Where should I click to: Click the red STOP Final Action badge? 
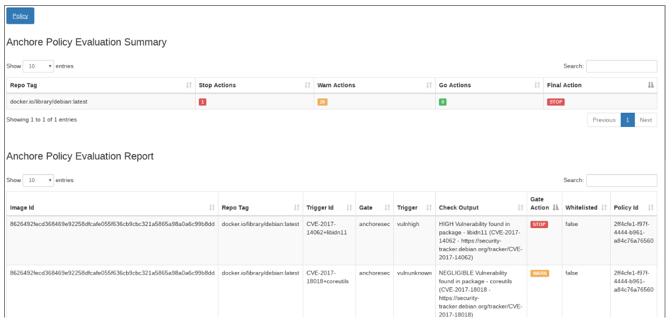(556, 102)
